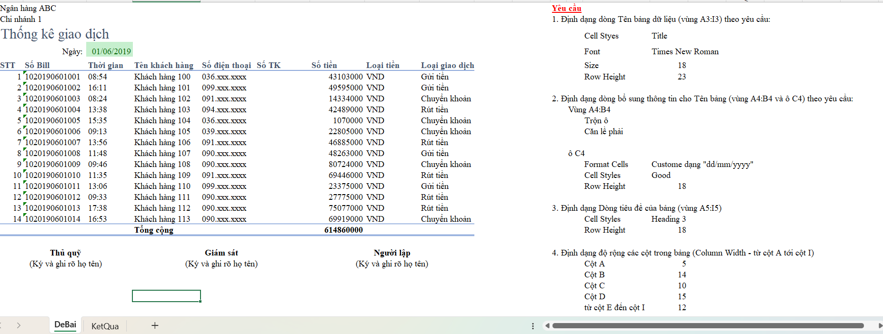Viewport: 883px width, 334px height.
Task: Select the time cell 16:11
Action: pos(98,88)
